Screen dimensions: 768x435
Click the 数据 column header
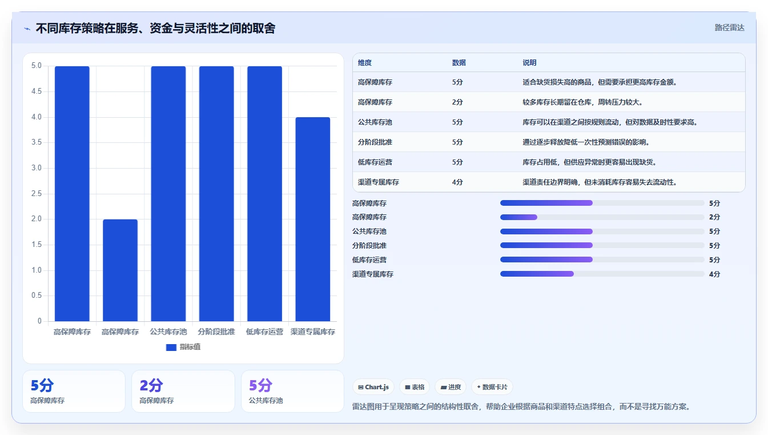point(459,63)
